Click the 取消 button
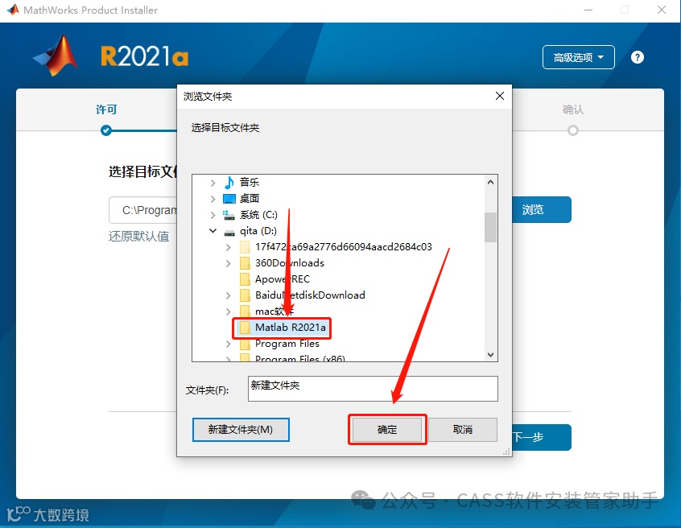The height and width of the screenshot is (528, 681). (463, 430)
